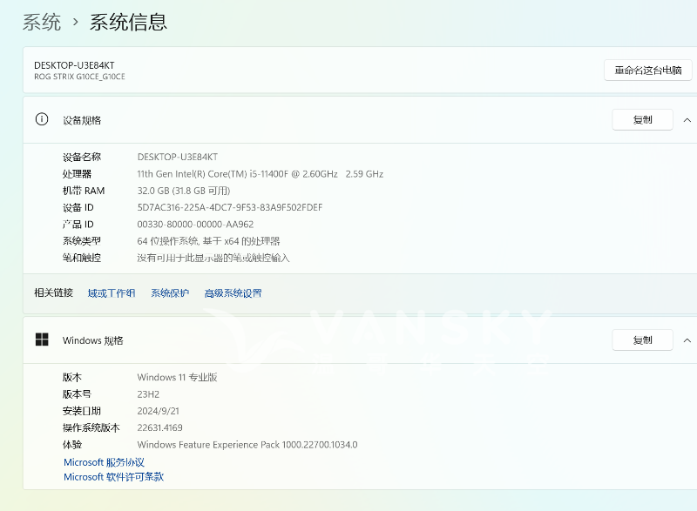Viewport: 697px width, 511px height.
Task: Copy device specs using 复制 button
Action: pyautogui.click(x=642, y=119)
